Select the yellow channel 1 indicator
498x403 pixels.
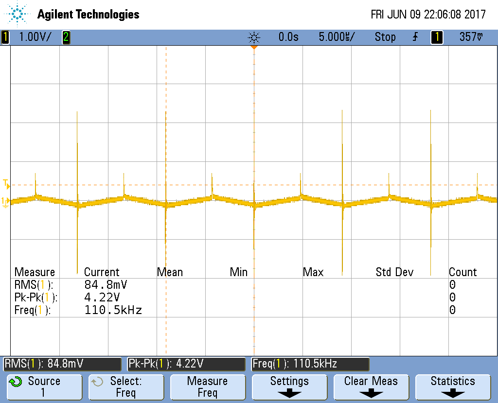point(5,37)
